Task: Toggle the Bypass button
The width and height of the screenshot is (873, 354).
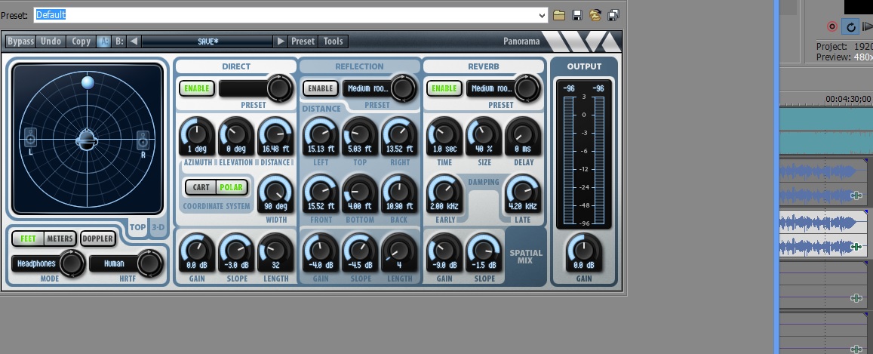Action: click(x=20, y=42)
